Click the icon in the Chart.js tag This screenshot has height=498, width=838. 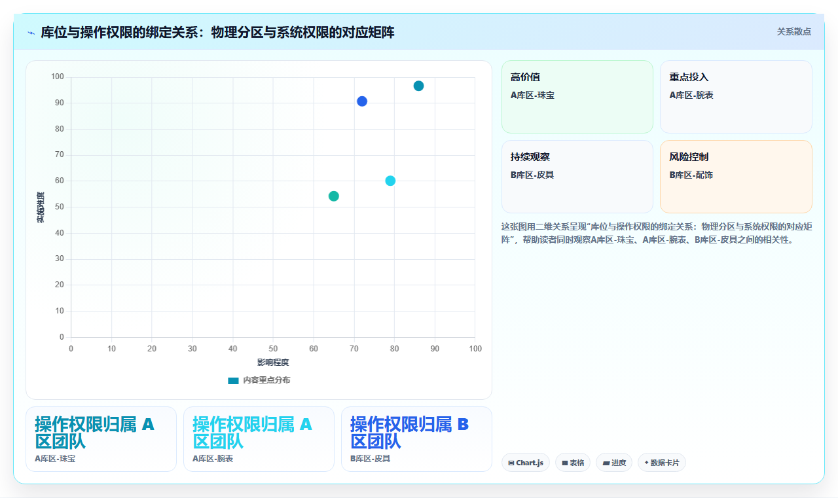click(x=511, y=463)
